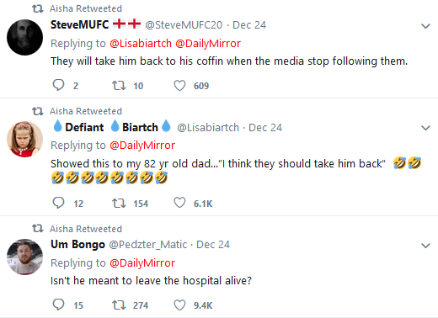
Task: Reply to Um Bongo's hospital tweet
Action: point(58,305)
